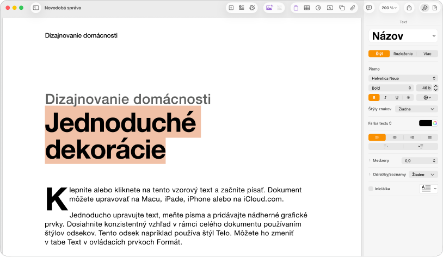
Task: Open the Farba textu type popup
Action: pos(380,123)
